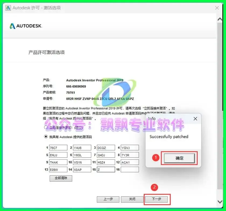The image size is (226, 211).
Task: Click the 下一步 next button
Action: (156, 199)
